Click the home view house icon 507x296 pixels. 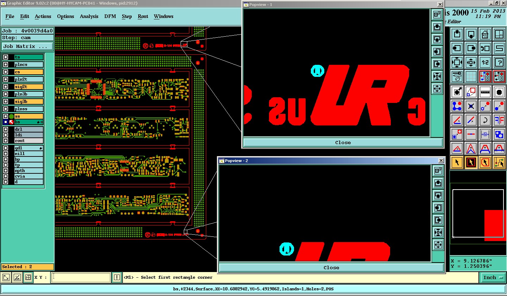point(485,34)
